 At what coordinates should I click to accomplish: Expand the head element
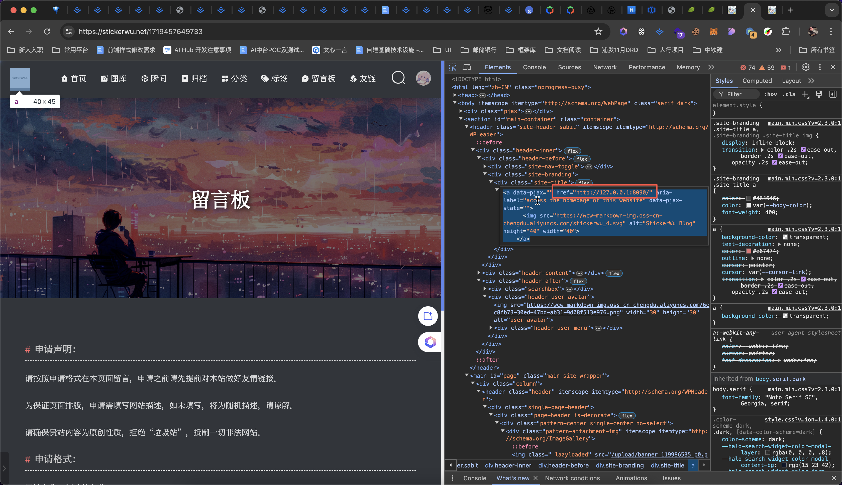point(455,95)
